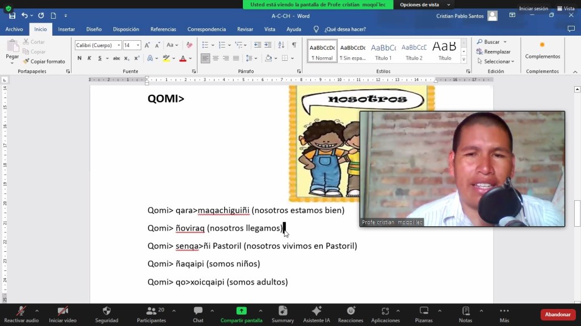Apply the red font color swatch
The image size is (581, 326).
(x=183, y=58)
